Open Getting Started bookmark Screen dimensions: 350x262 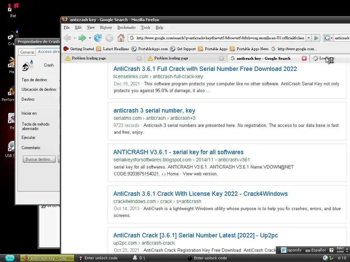click(79, 49)
